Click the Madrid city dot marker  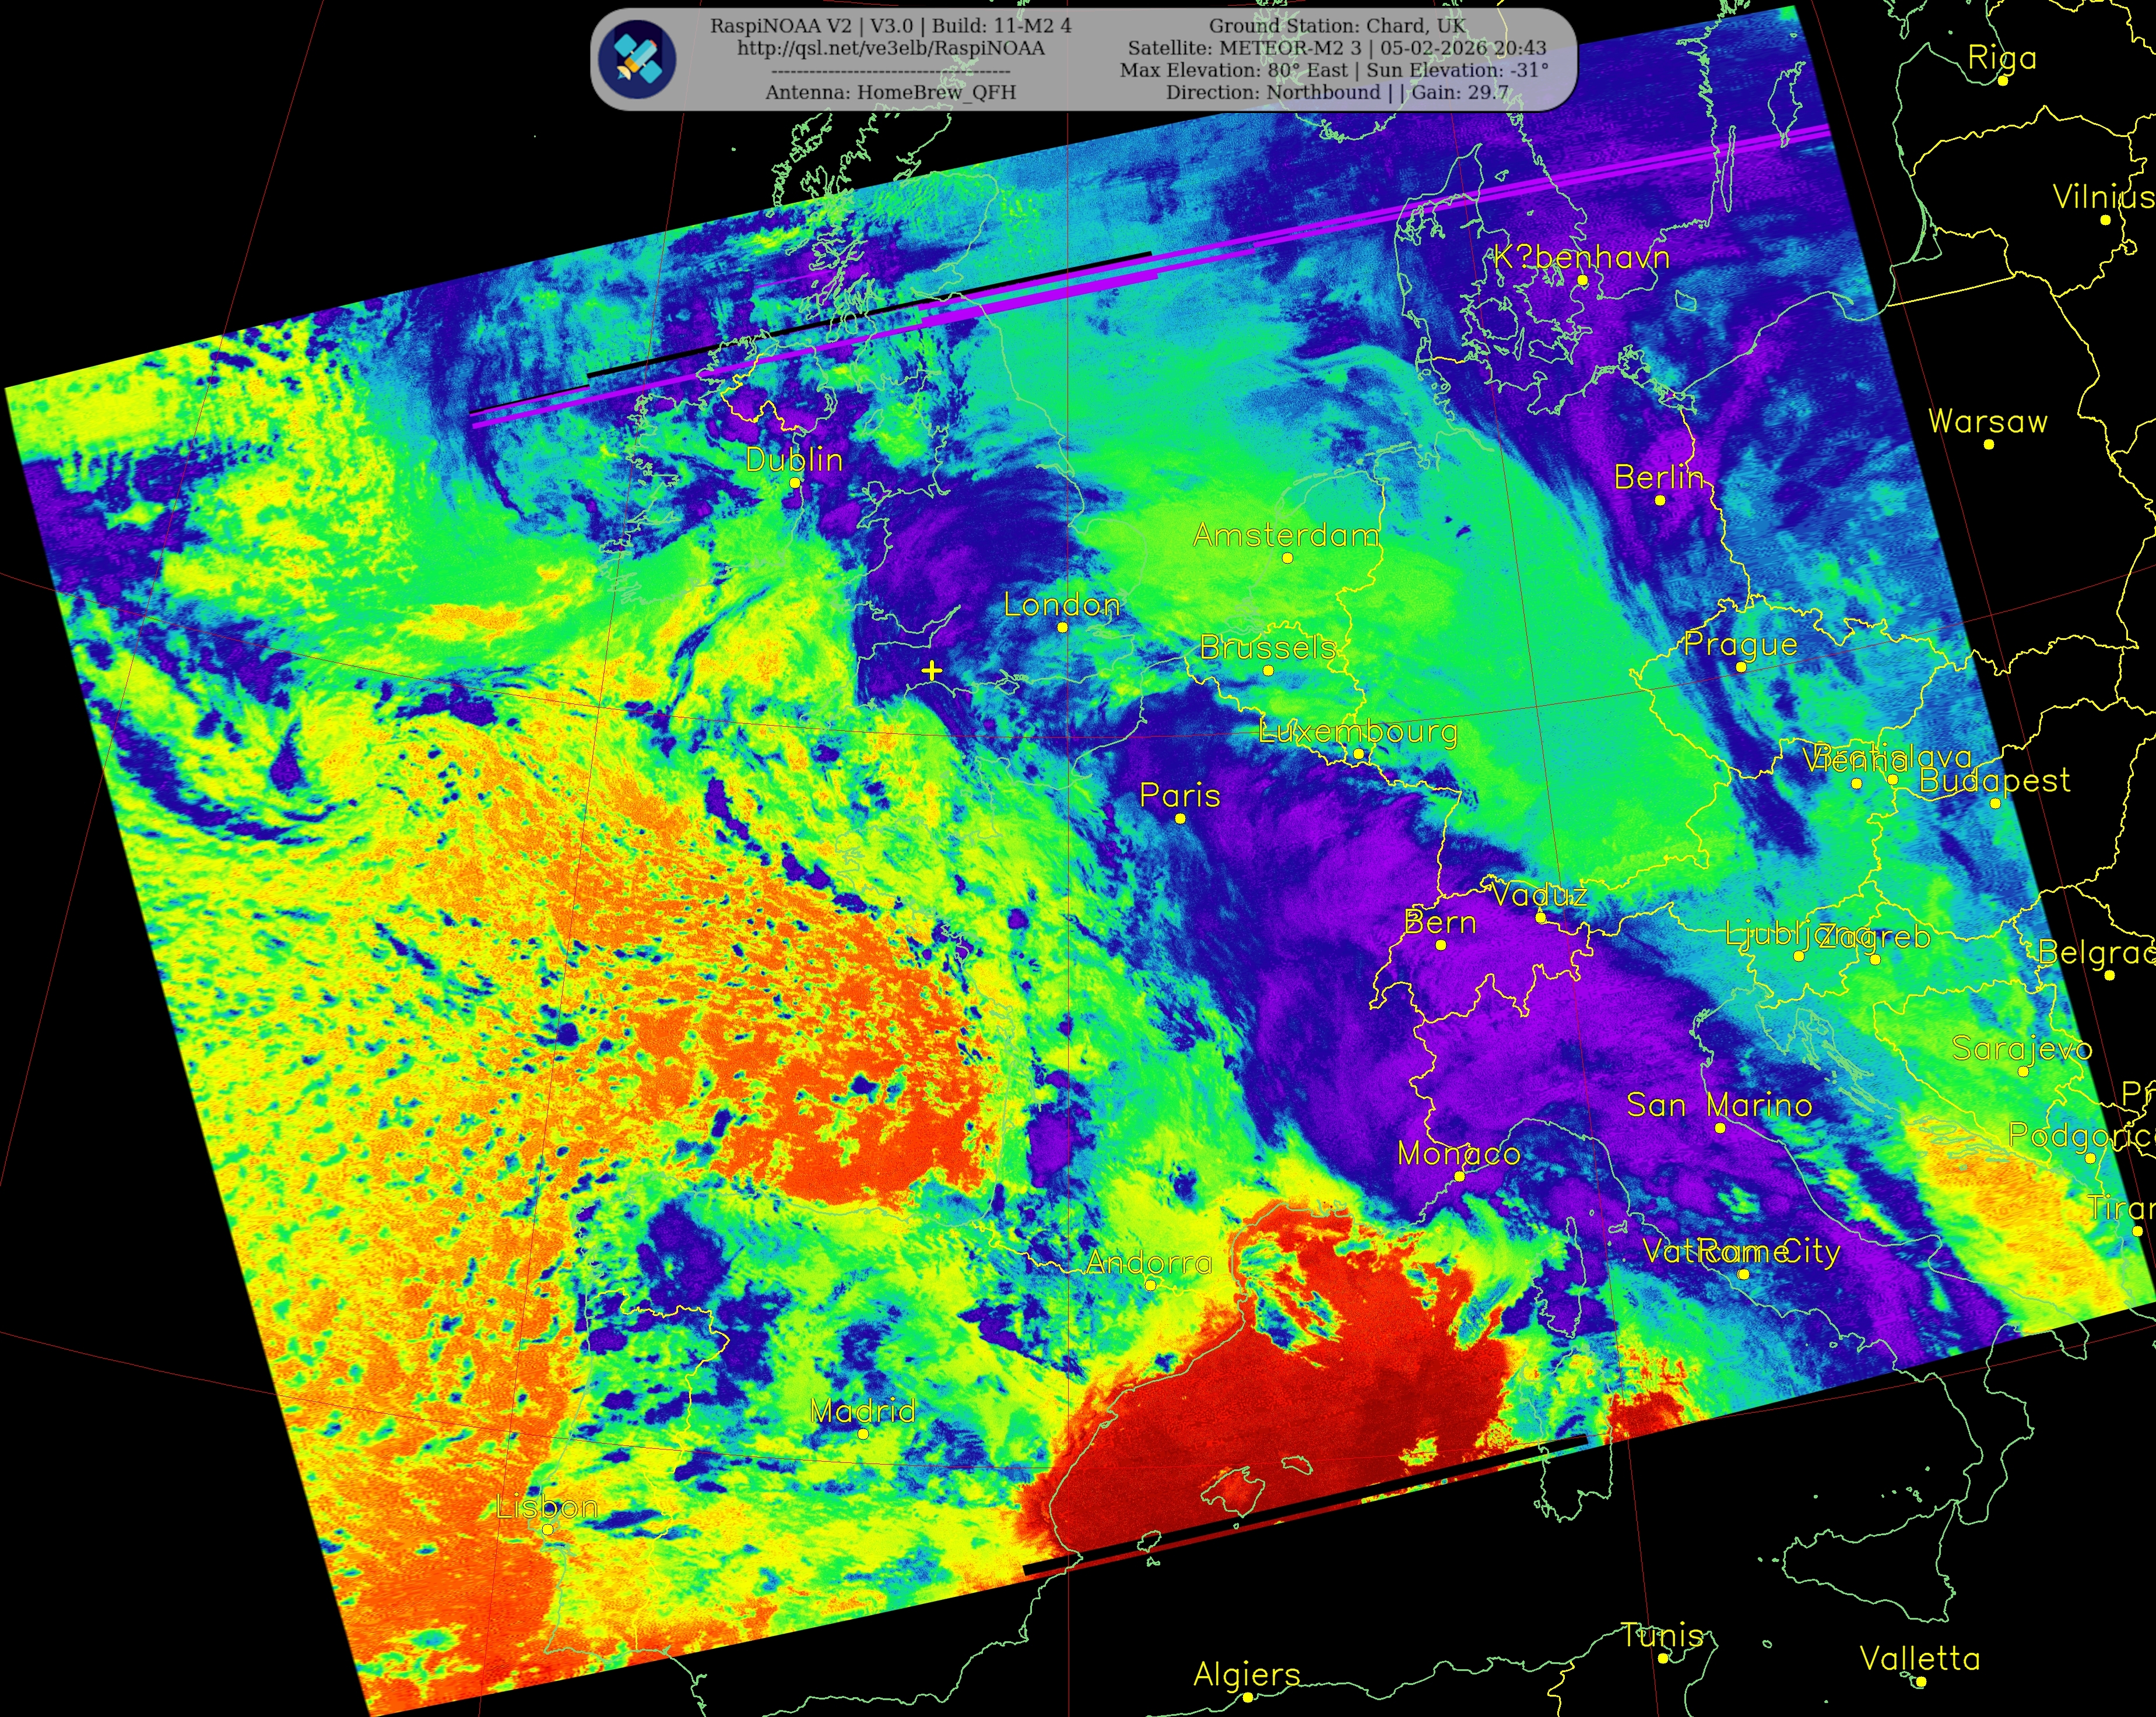click(863, 1433)
